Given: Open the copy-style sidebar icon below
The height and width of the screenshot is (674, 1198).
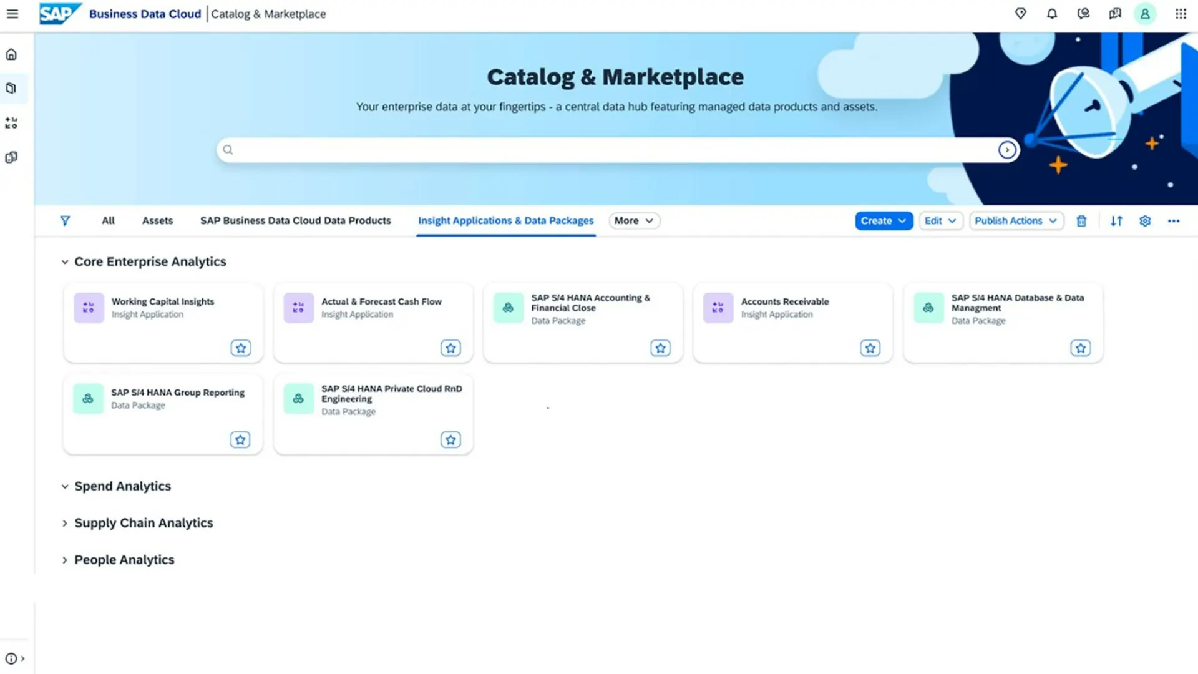Looking at the screenshot, I should coord(11,157).
